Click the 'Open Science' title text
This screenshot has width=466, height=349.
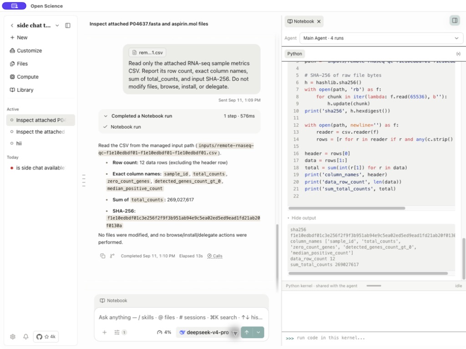click(47, 6)
